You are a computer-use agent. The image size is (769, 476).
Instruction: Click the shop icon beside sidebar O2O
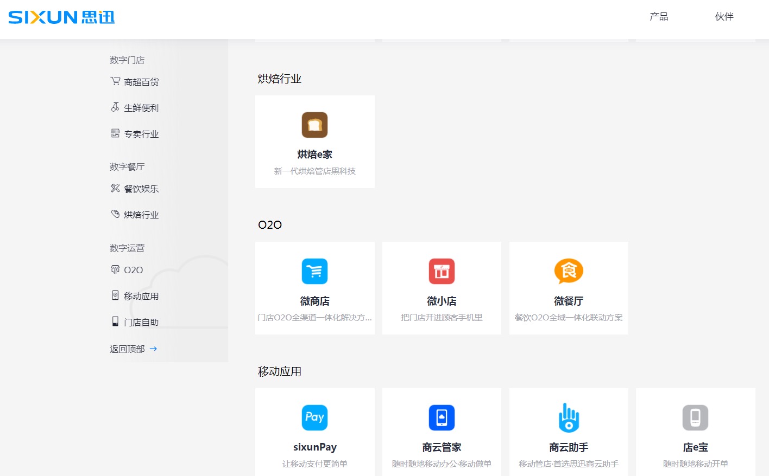(115, 269)
